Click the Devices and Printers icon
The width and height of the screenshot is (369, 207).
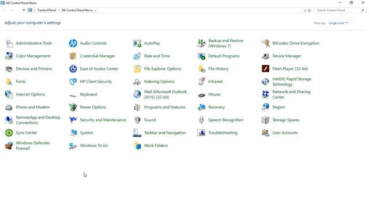tap(9, 69)
